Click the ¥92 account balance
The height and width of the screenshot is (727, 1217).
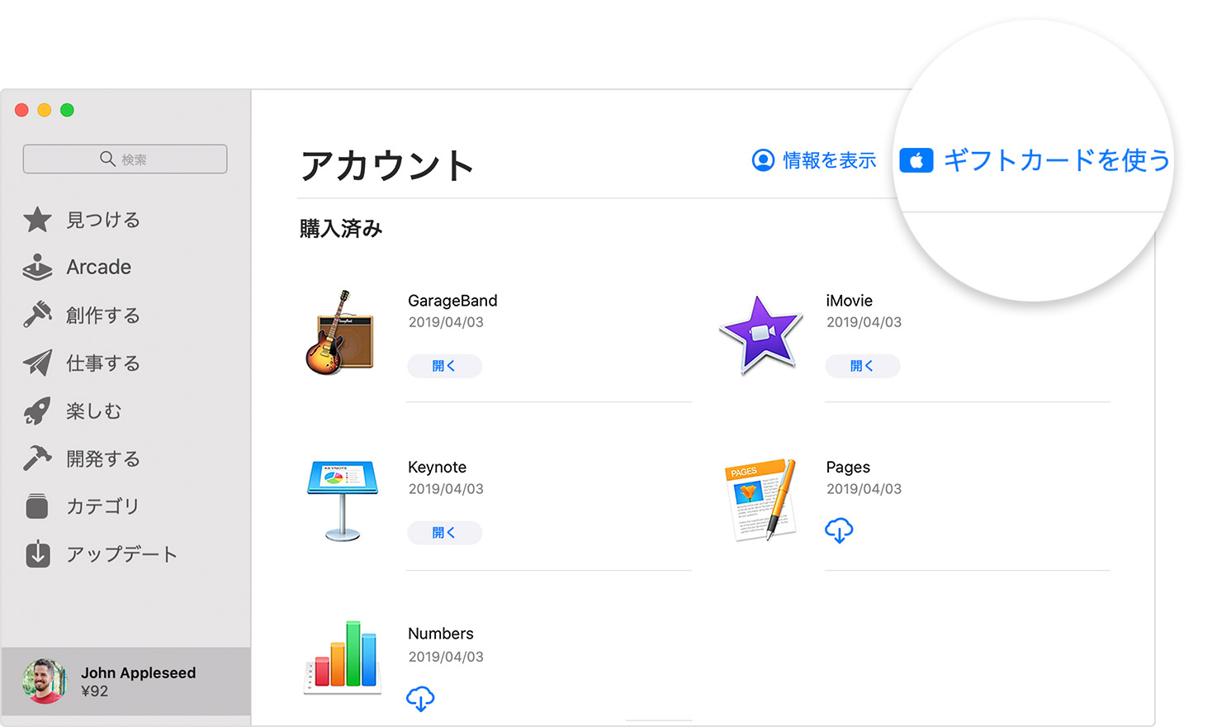(95, 691)
